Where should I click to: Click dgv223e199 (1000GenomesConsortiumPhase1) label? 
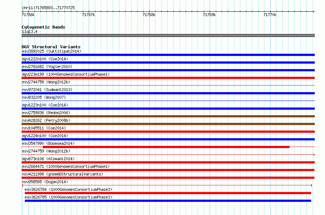(66, 74)
